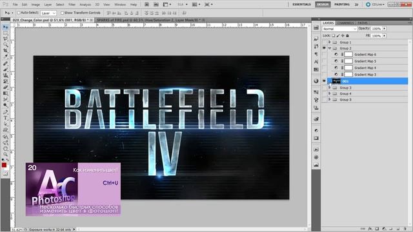Screen dimensions: 413x232
Task: Switch to the Channels tab
Action: tap(346, 23)
